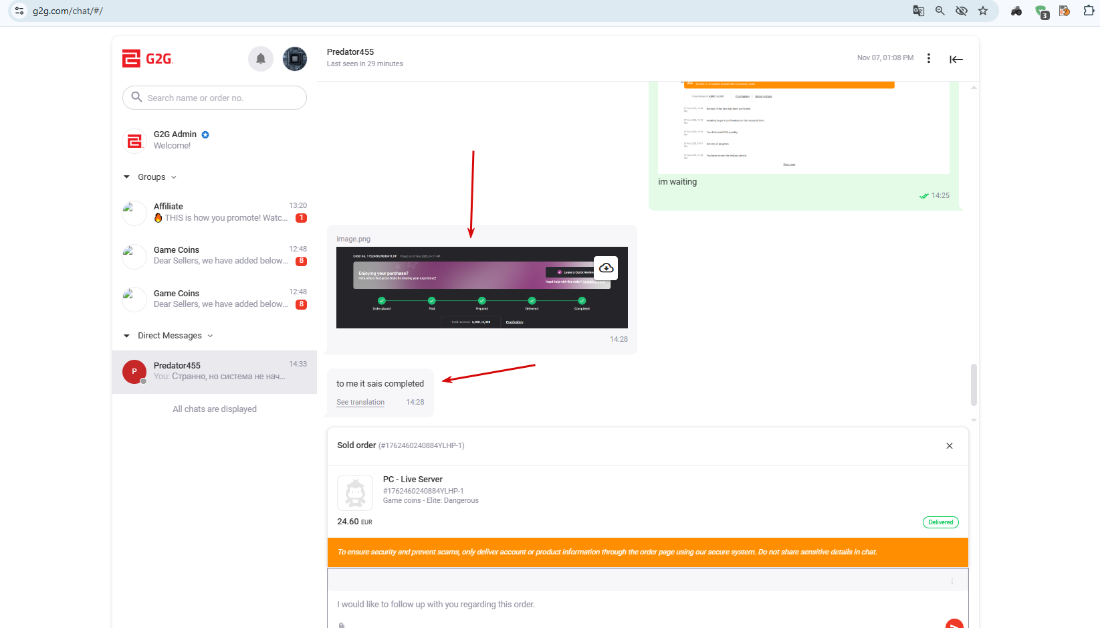This screenshot has width=1100, height=628.
Task: Open message box three-dot options
Action: point(952,581)
